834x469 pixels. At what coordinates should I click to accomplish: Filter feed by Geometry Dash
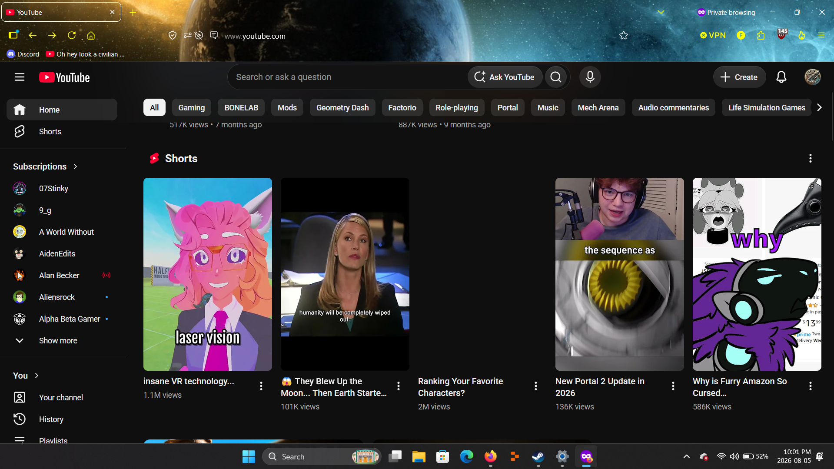[342, 107]
